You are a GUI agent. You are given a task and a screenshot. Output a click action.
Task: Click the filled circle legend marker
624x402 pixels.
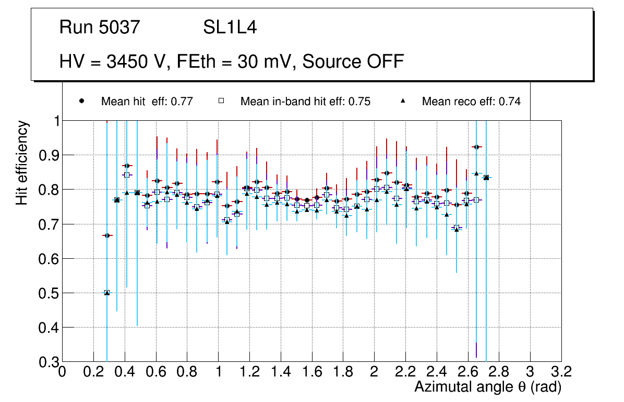pyautogui.click(x=81, y=101)
